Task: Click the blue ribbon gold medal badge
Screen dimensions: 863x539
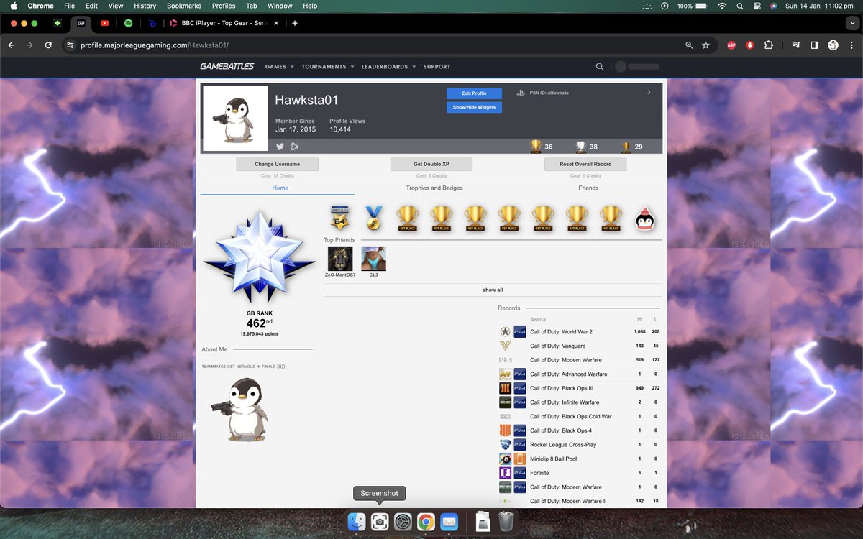Action: 373,218
